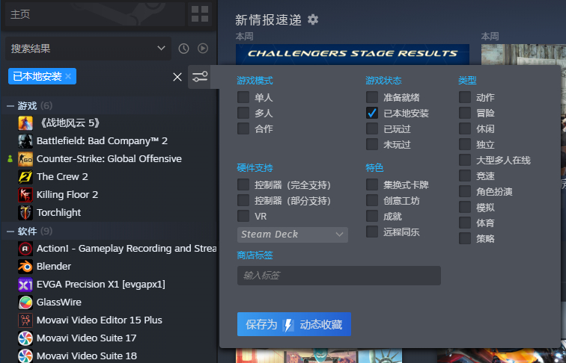Enable the 单人 game mode checkbox
566x363 pixels.
243,97
